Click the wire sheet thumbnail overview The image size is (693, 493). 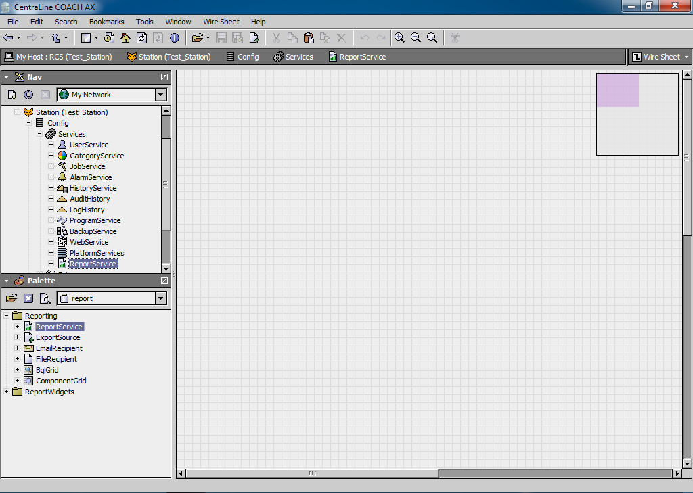point(638,114)
